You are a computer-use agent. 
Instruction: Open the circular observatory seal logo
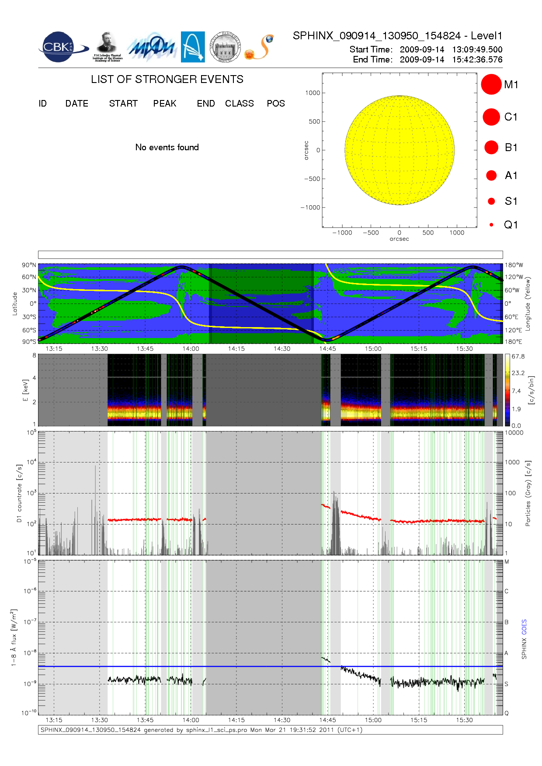(x=225, y=47)
